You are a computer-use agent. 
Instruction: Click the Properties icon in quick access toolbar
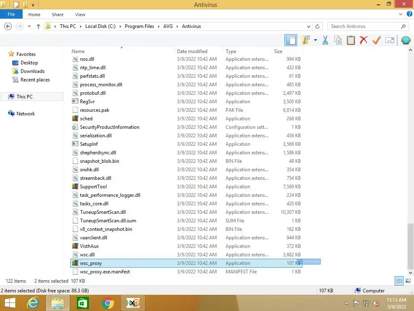pyautogui.click(x=16, y=4)
